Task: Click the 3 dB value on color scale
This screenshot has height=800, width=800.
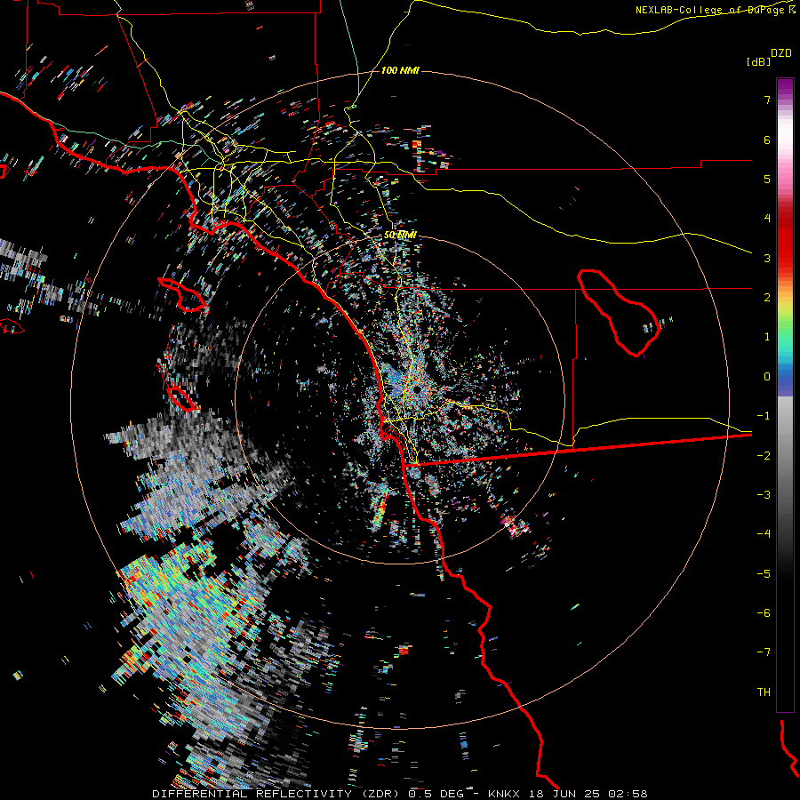Action: [767, 258]
